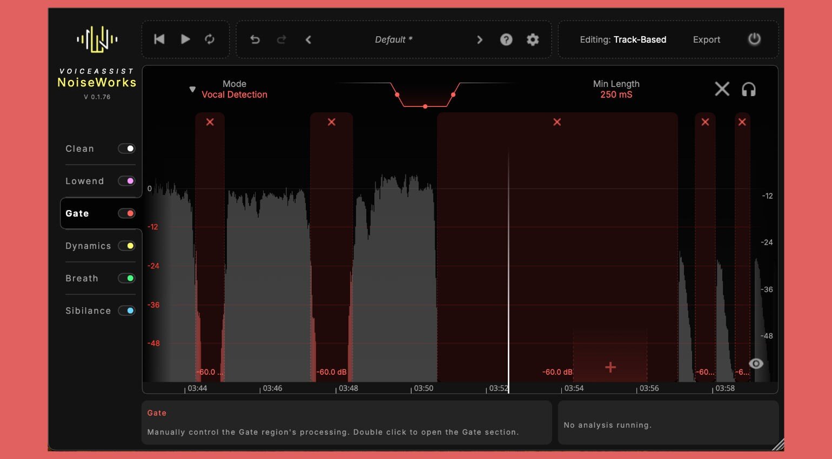Open the Default preset name field
832x459 pixels.
pyautogui.click(x=393, y=39)
